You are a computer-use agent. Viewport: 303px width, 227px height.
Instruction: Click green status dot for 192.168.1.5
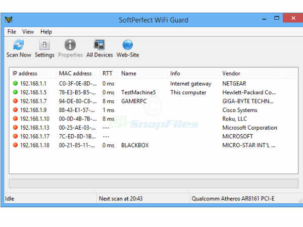click(x=15, y=92)
